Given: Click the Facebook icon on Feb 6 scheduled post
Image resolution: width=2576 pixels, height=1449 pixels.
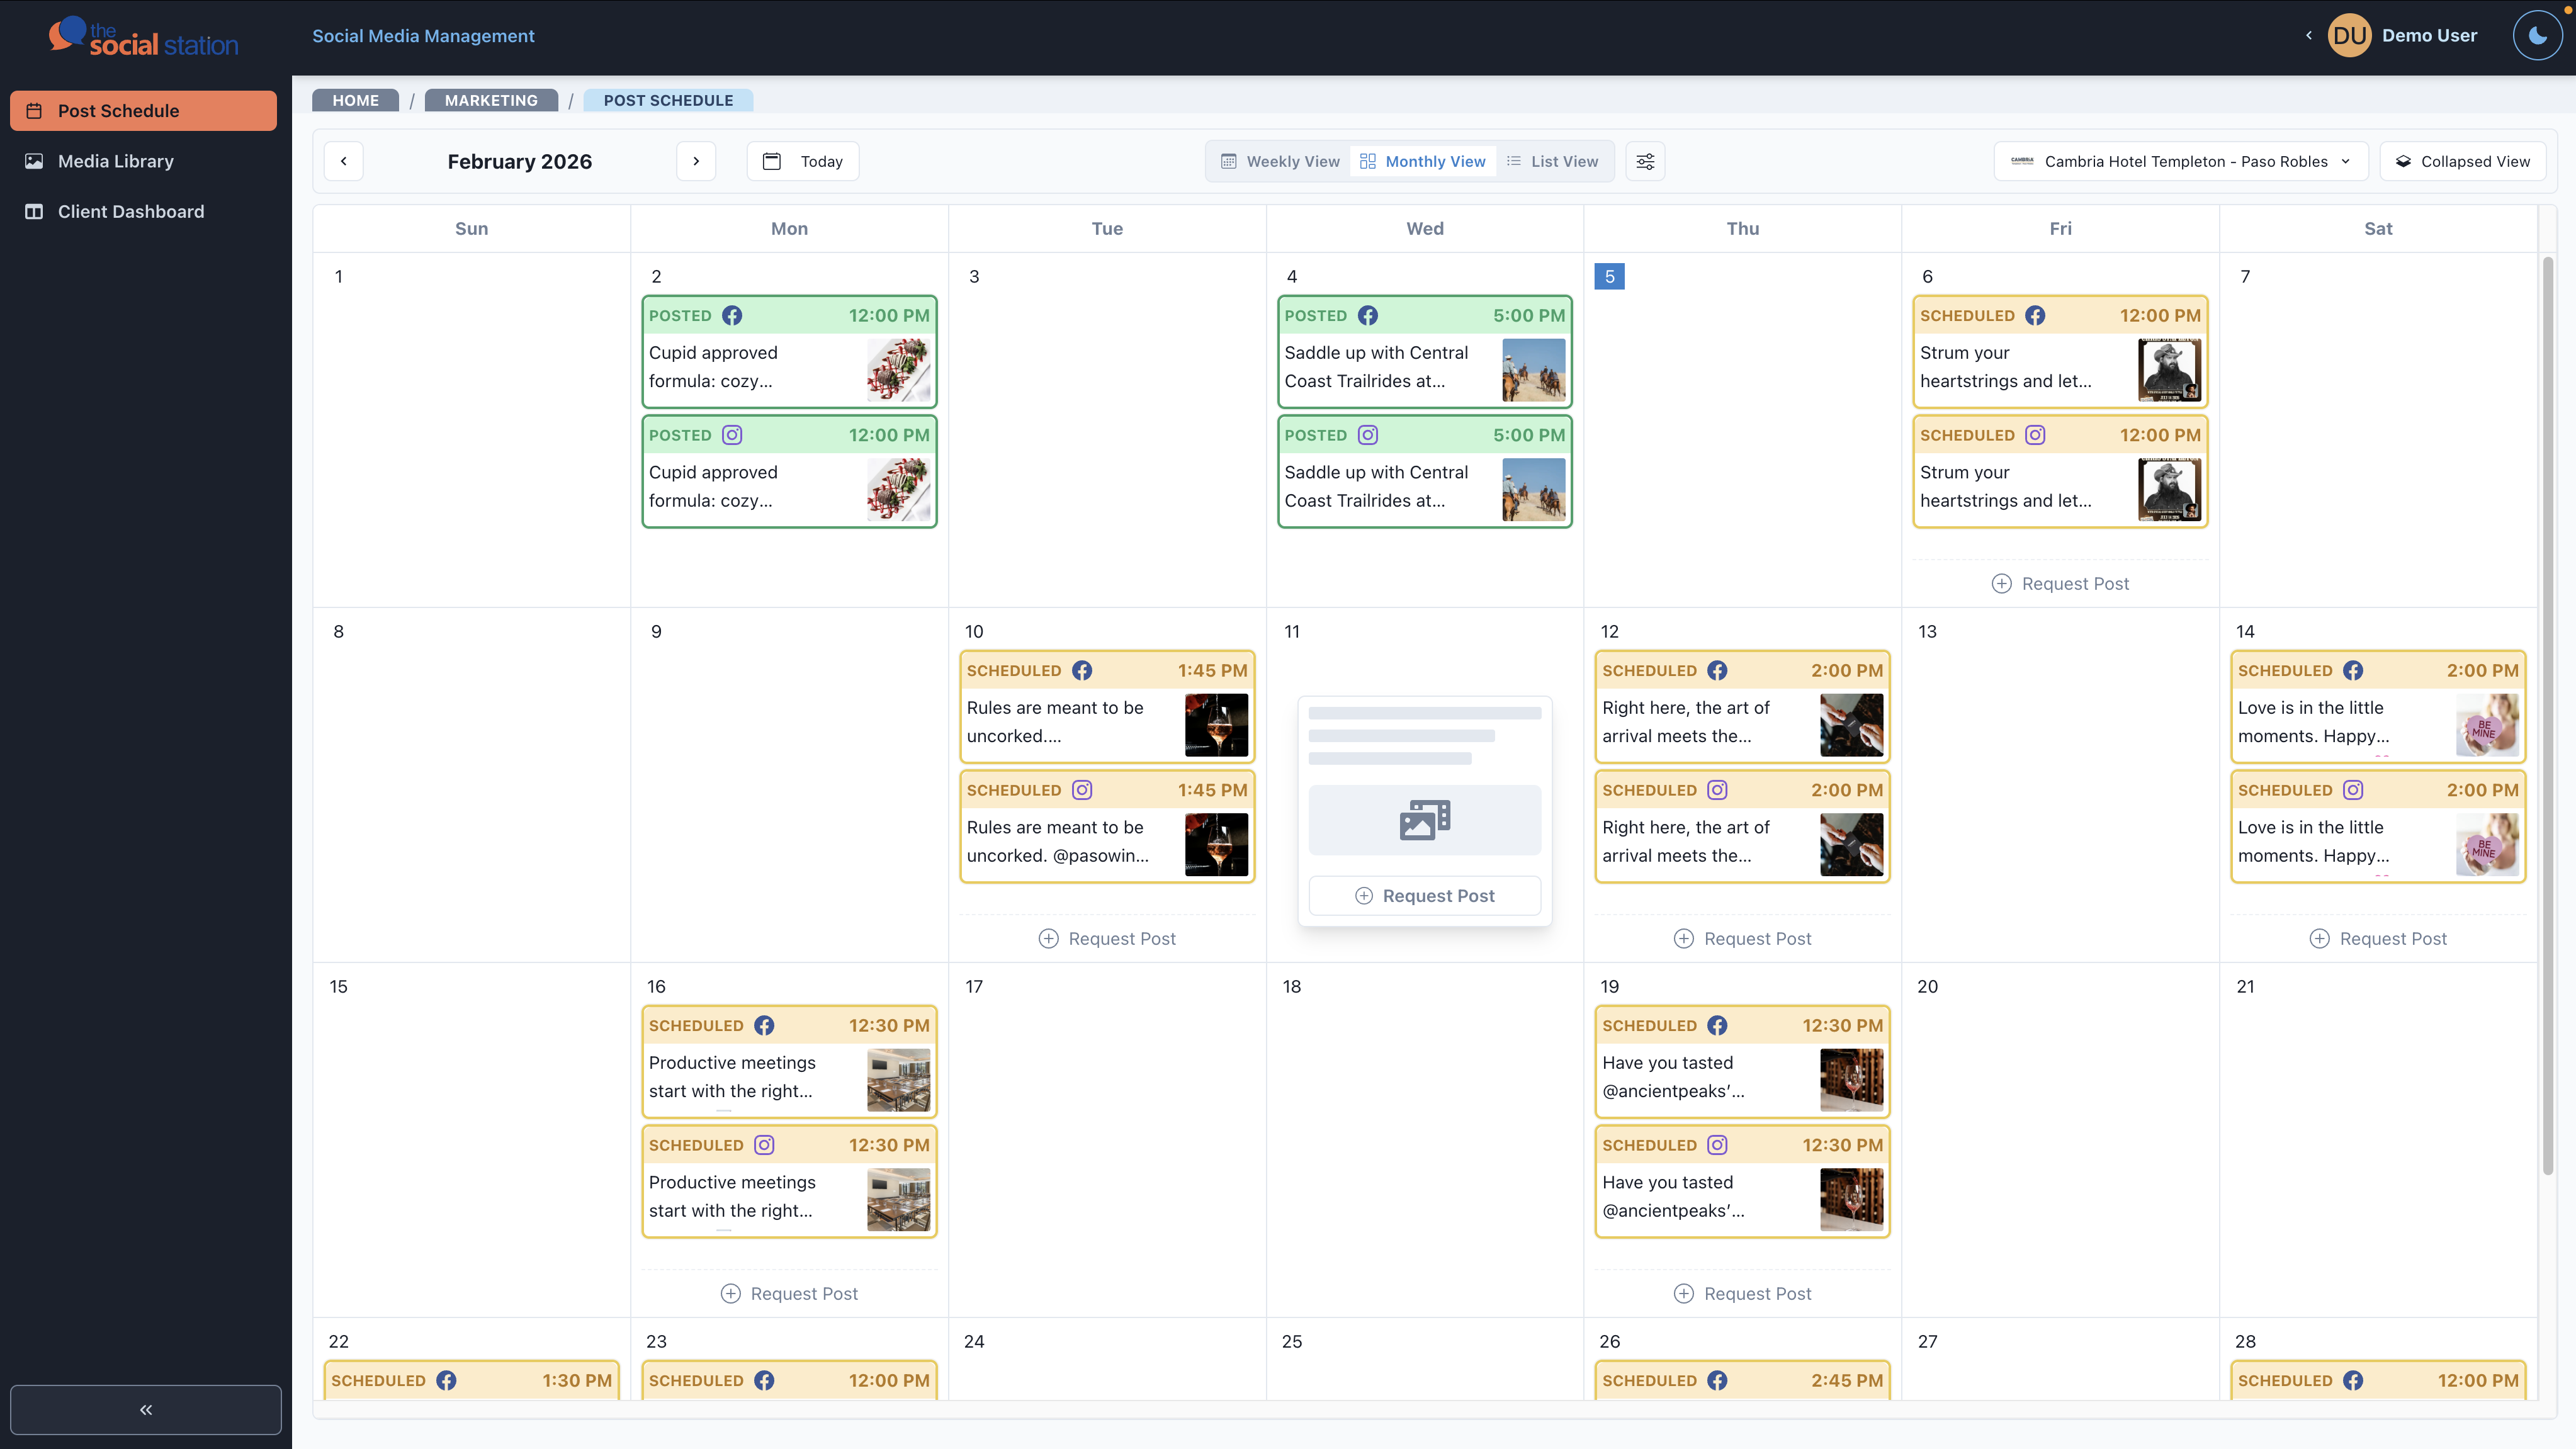Looking at the screenshot, I should tap(2035, 315).
